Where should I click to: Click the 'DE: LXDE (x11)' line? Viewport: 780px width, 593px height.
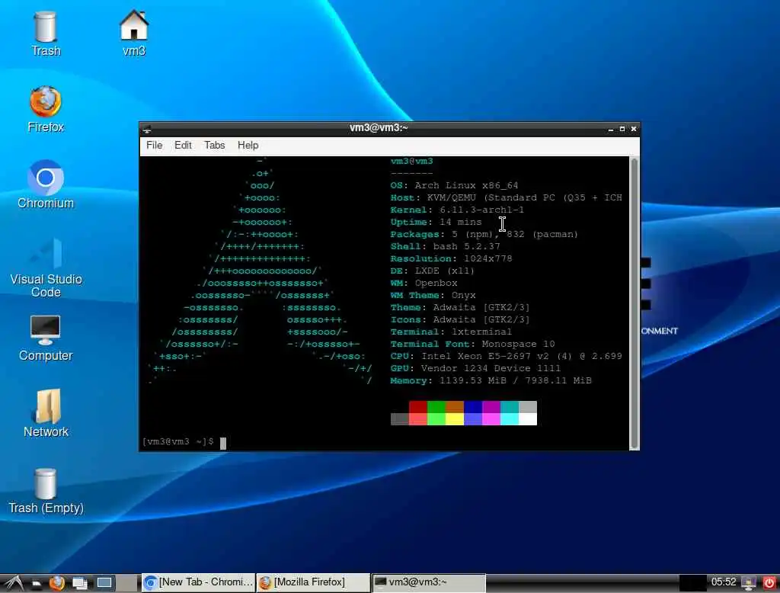click(x=433, y=271)
